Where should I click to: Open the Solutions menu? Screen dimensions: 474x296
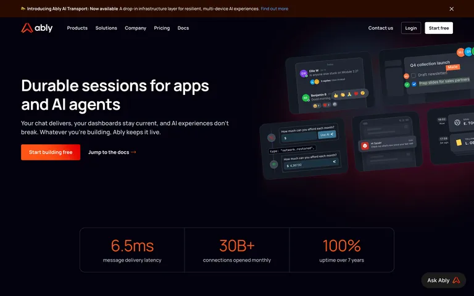click(x=106, y=28)
